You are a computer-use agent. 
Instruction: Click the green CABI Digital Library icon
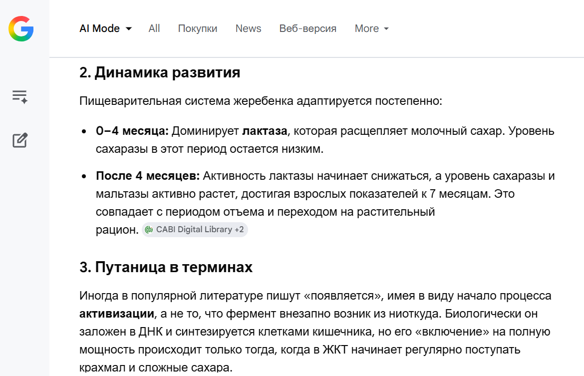click(x=149, y=230)
